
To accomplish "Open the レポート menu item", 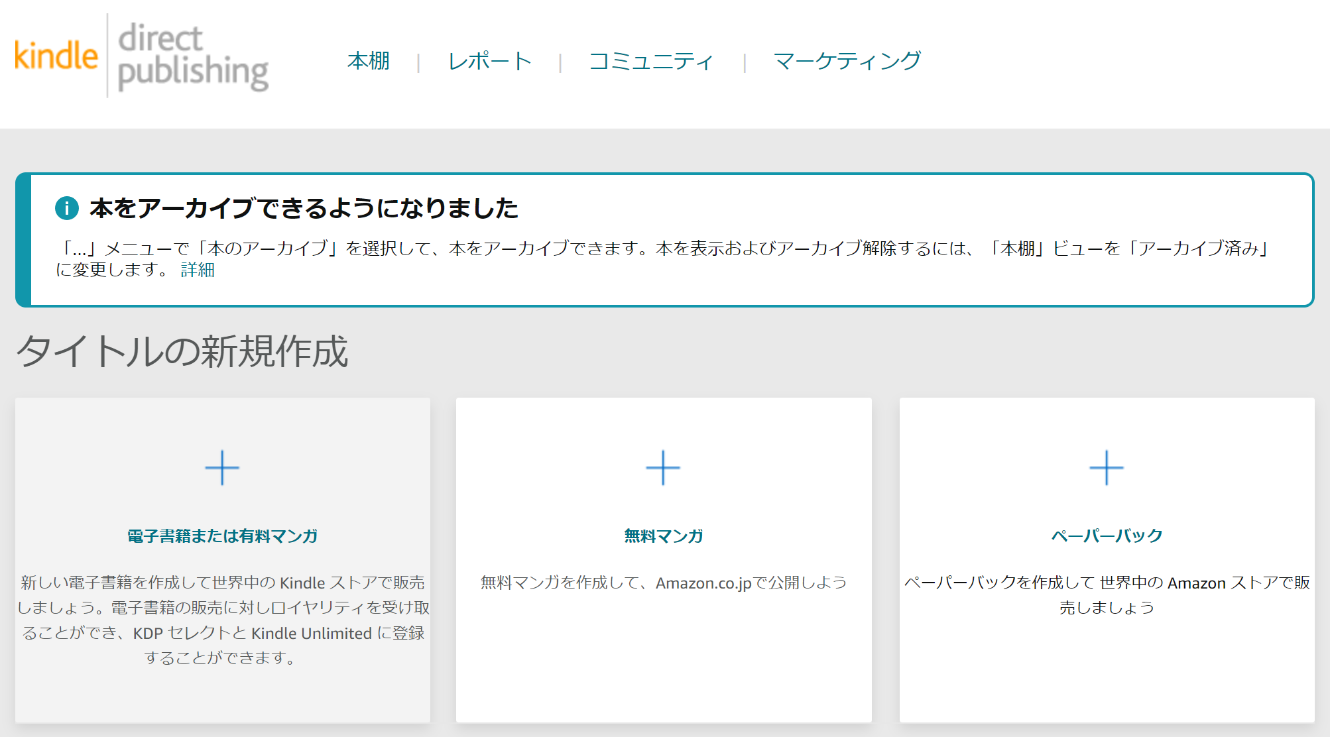I will [x=489, y=61].
